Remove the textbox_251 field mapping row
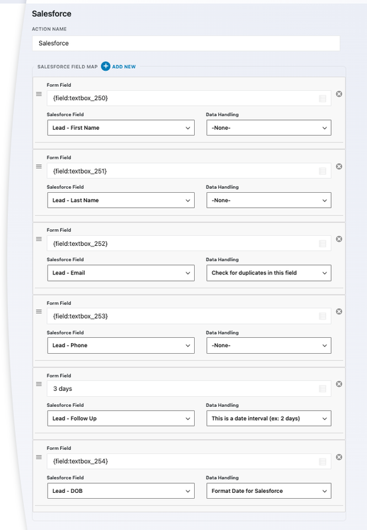The height and width of the screenshot is (530, 367). [x=339, y=166]
